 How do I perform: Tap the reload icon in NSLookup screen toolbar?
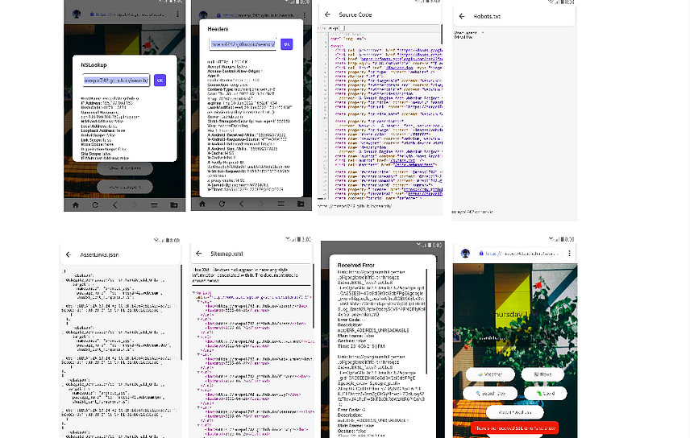pos(95,205)
